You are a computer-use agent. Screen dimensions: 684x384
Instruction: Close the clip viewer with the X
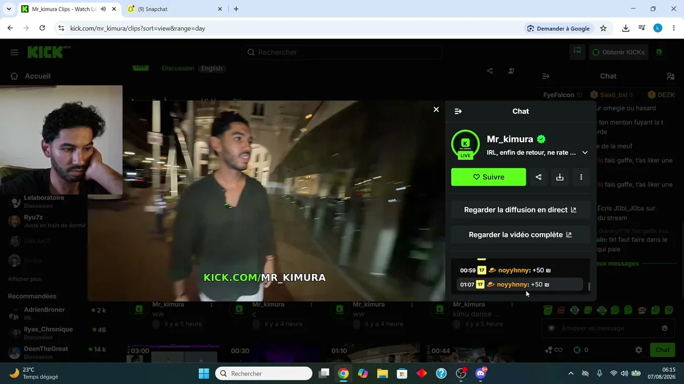tap(436, 109)
